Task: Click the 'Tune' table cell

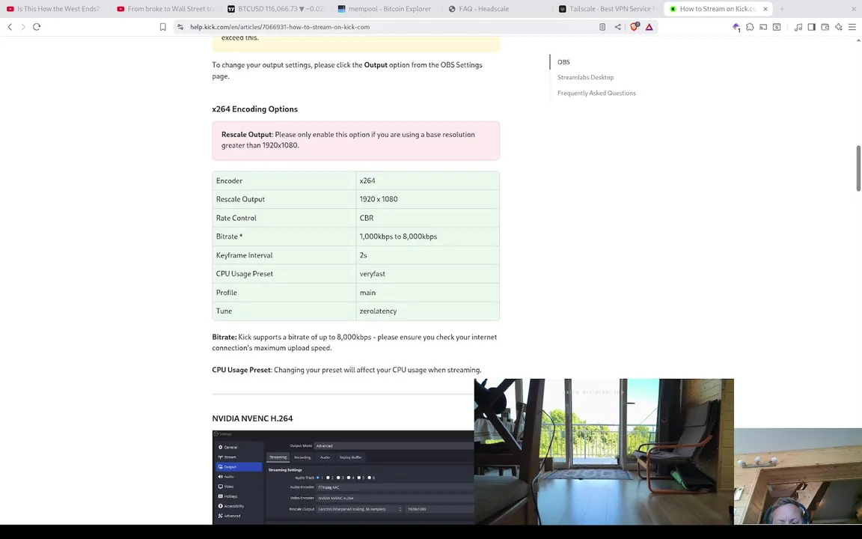Action: (284, 311)
